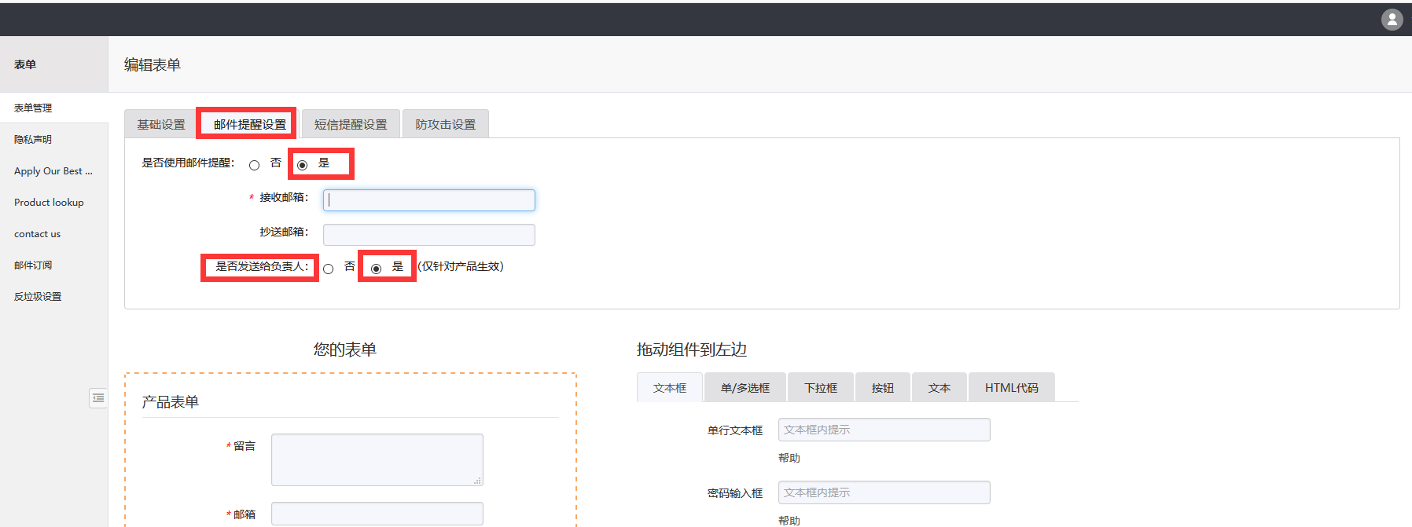Click the 单行文本框 sample input
Screen dimensions: 1412x527
(x=884, y=430)
